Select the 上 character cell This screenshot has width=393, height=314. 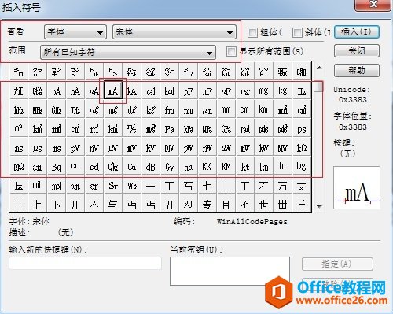pos(38,203)
